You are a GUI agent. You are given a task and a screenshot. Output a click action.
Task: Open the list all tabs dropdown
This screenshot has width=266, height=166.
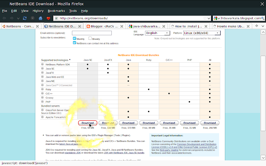click(x=263, y=26)
